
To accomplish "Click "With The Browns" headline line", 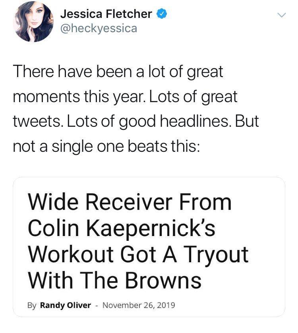I will tap(114, 281).
